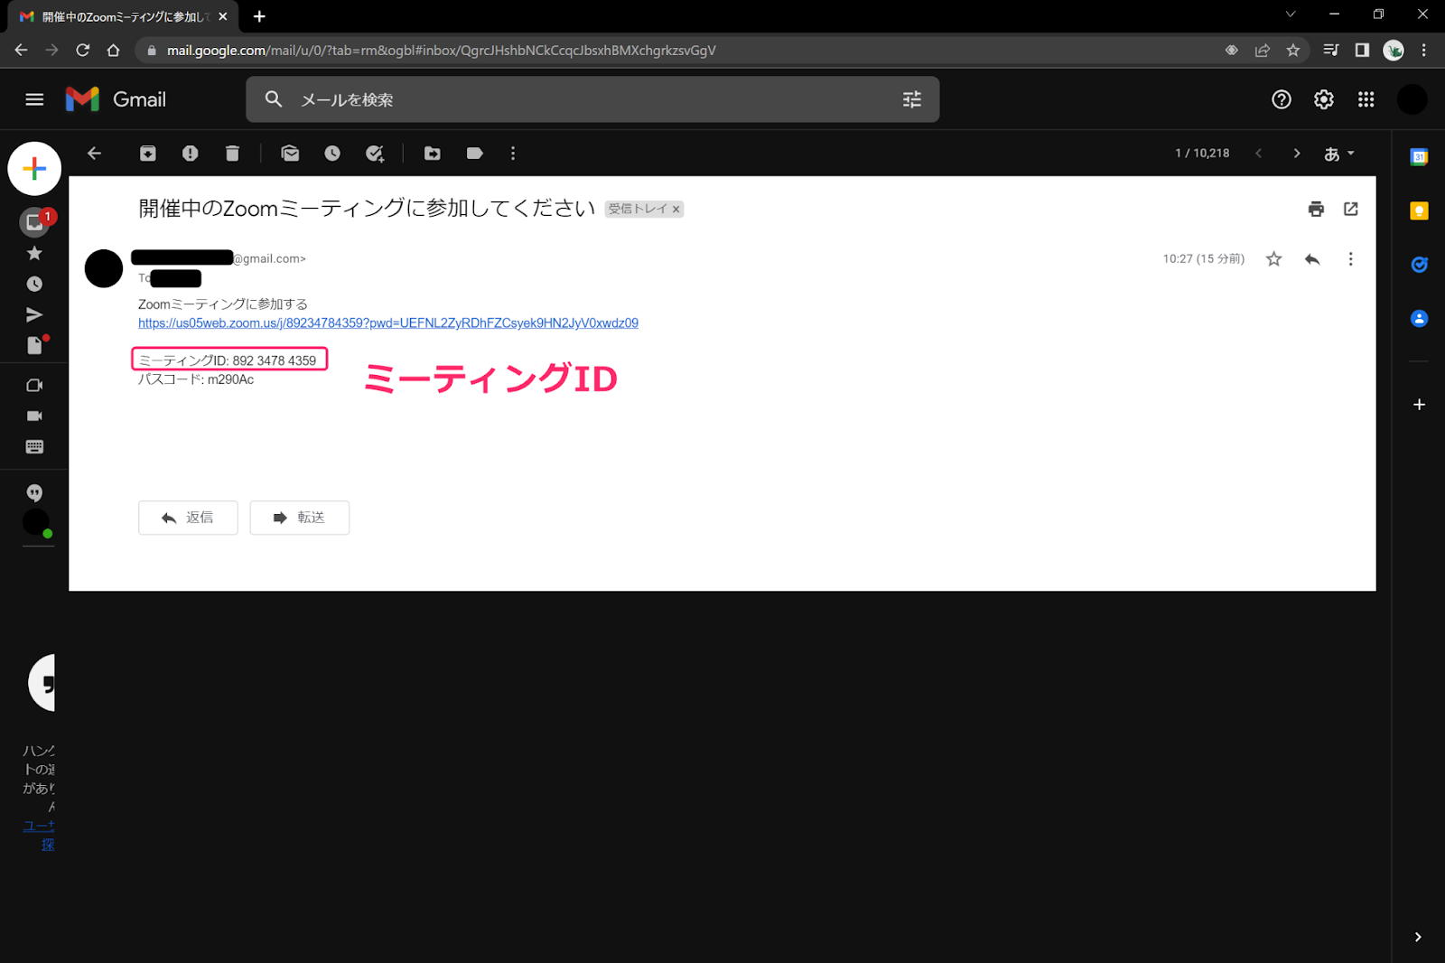
Task: Snooze this email
Action: (332, 154)
